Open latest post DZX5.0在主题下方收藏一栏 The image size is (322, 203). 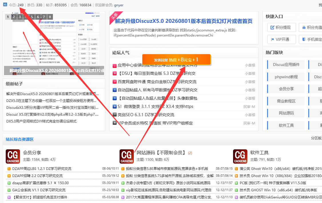[51, 101]
